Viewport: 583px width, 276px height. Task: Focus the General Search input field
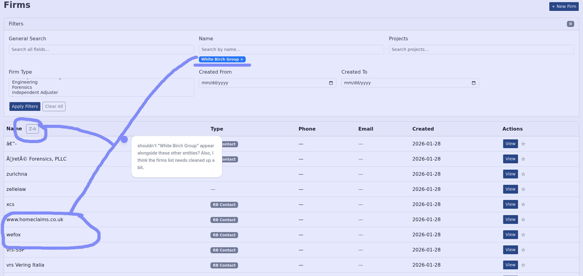point(101,49)
